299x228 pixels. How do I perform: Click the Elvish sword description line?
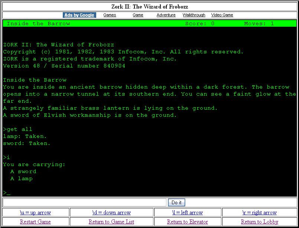[90, 115]
